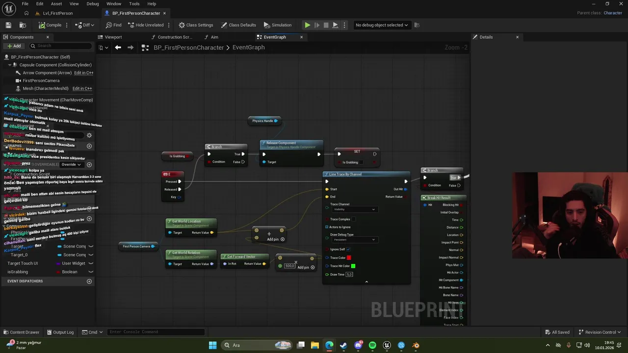The image size is (628, 353).
Task: Open the Asset menu
Action: (56, 4)
